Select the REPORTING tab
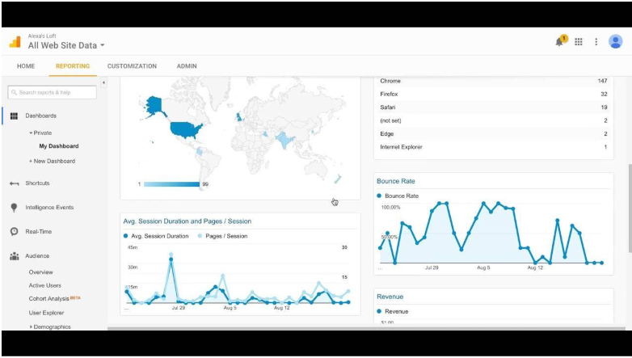 point(73,66)
